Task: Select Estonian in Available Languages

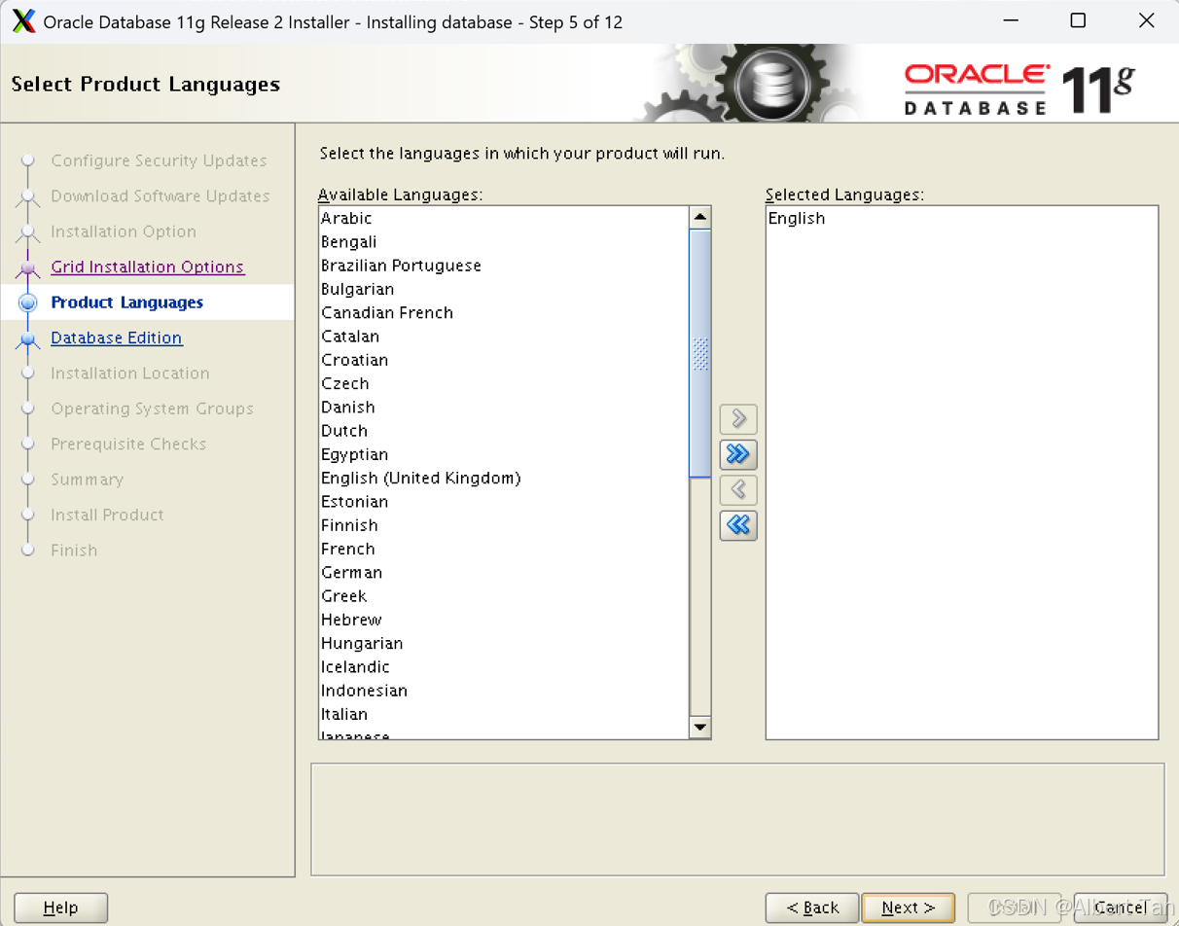Action: (503, 502)
